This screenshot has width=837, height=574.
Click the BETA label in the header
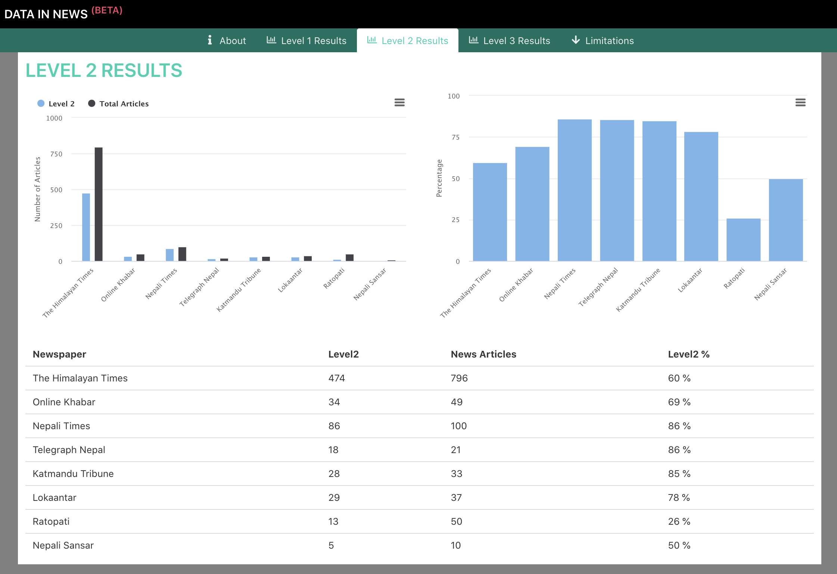(107, 10)
